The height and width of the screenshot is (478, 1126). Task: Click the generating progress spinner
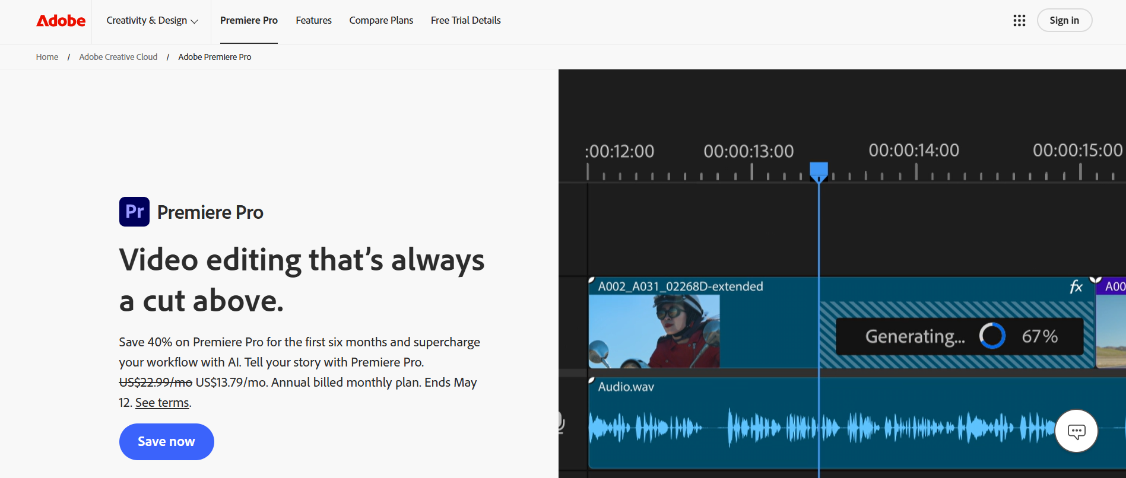point(992,336)
